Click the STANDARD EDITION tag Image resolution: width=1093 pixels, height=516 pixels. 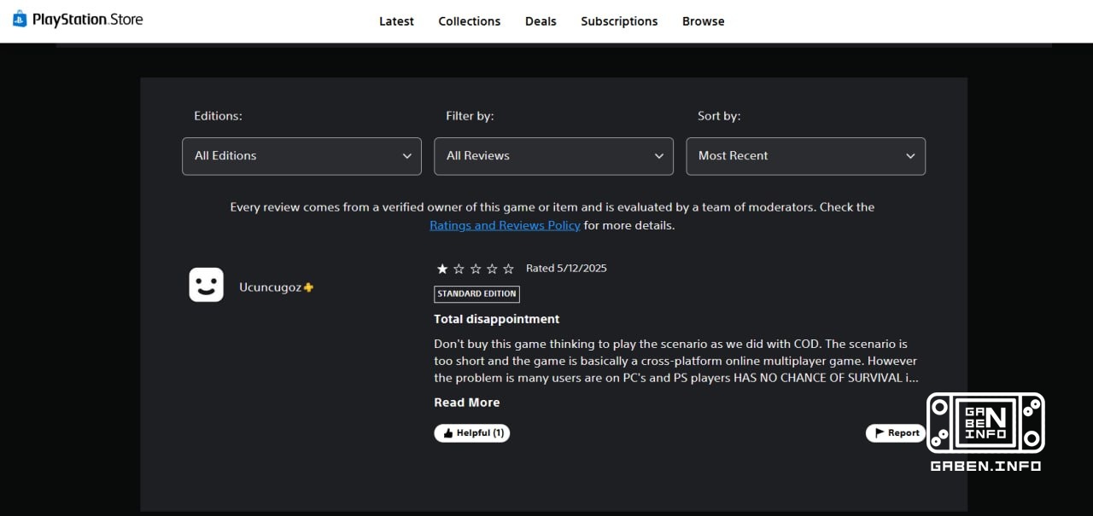[476, 293]
